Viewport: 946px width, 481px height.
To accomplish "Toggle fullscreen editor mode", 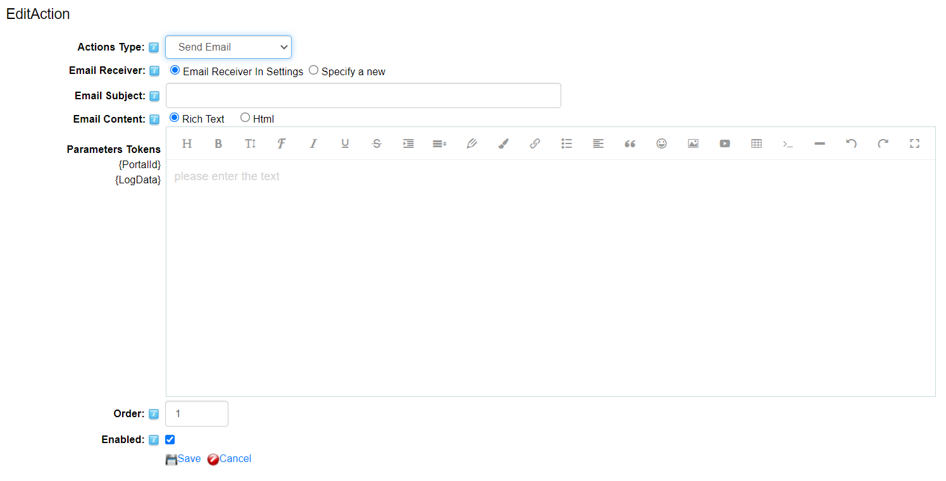I will [x=914, y=143].
